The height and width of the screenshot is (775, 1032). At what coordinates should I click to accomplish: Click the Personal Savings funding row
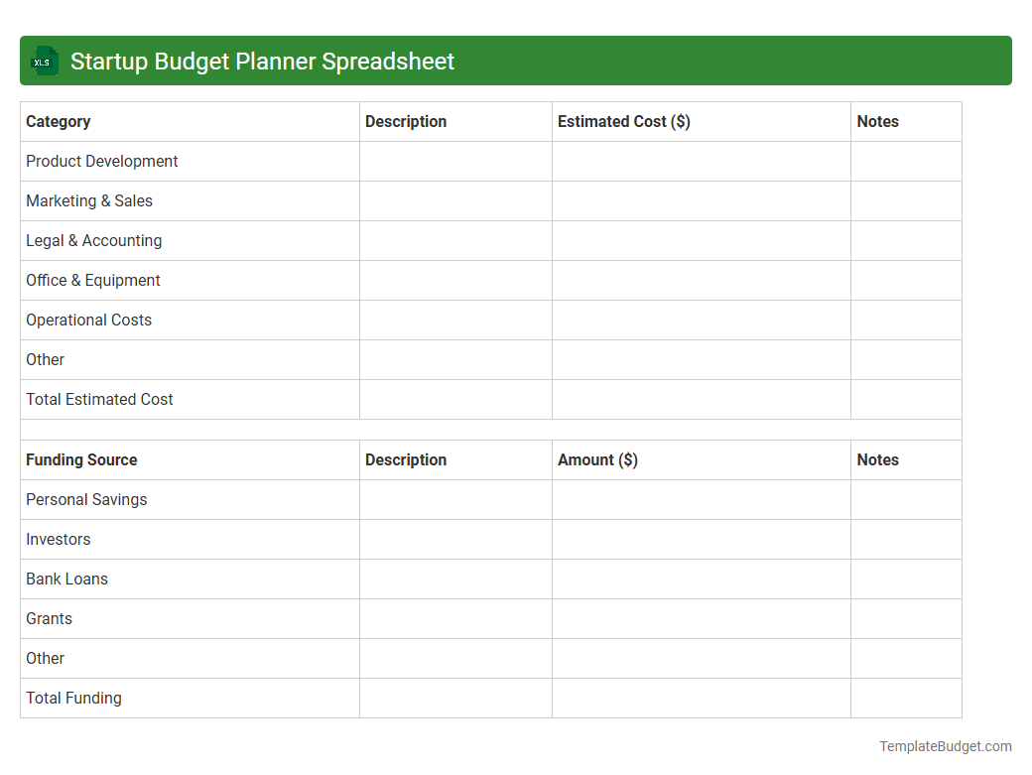[86, 499]
